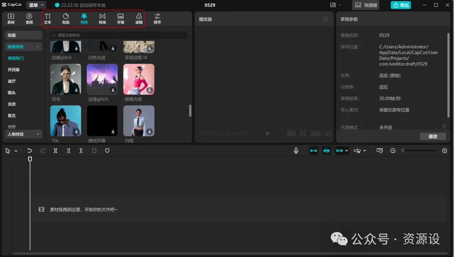Click the 草稿参数 panel scrollbar

pos(449,75)
